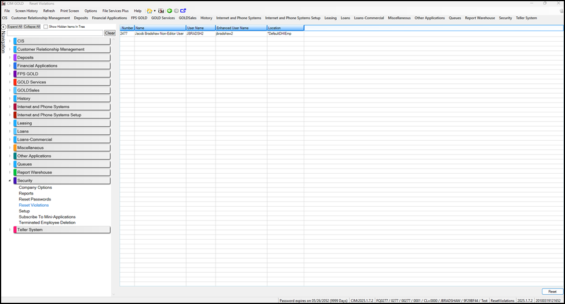Open Setup under Security
Screen dimensions: 565x304
pyautogui.click(x=24, y=211)
